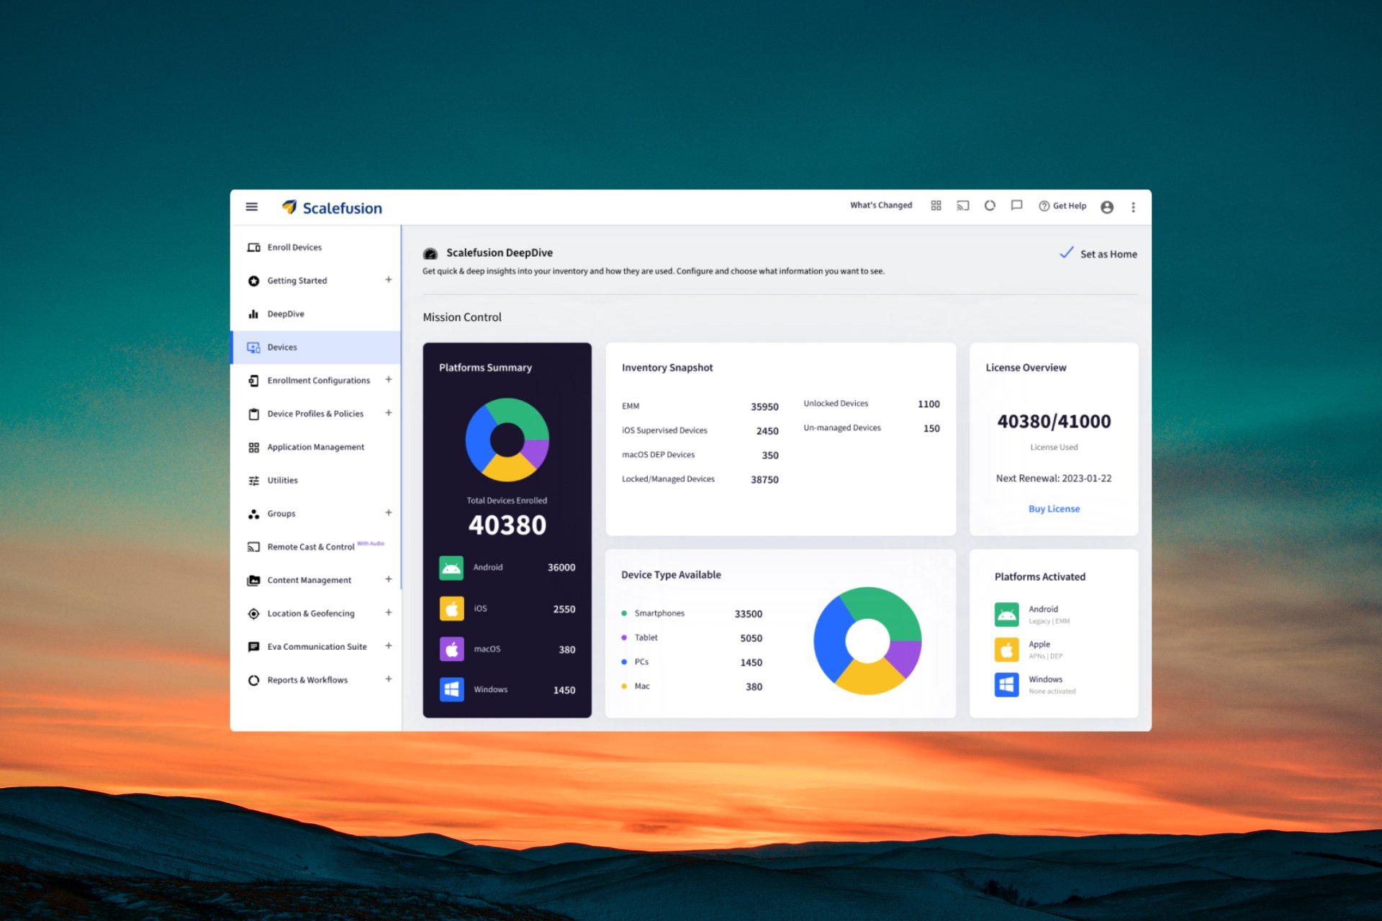
Task: Click the PCs legend dot
Action: point(624,662)
